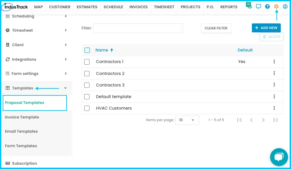This screenshot has height=169, width=291.
Task: Open the orange settings gear icon
Action: 276,7
